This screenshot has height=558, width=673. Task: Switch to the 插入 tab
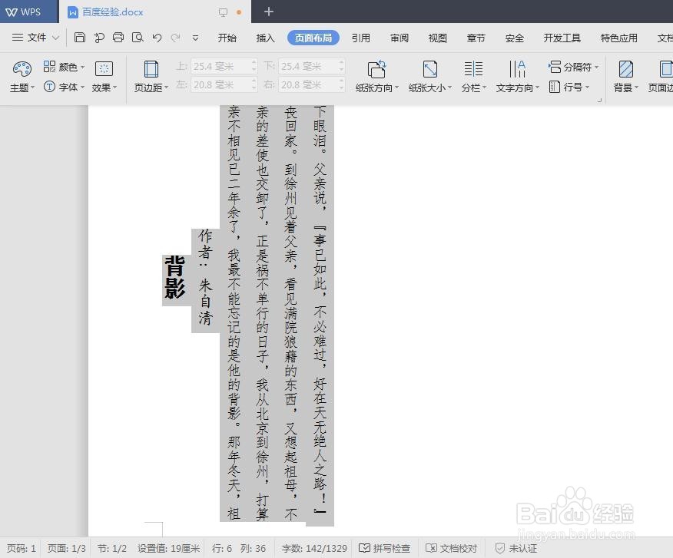pos(265,38)
